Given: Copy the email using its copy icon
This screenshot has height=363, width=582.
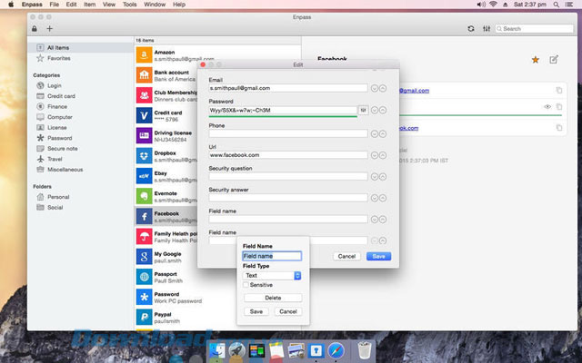Looking at the screenshot, I should point(559,91).
